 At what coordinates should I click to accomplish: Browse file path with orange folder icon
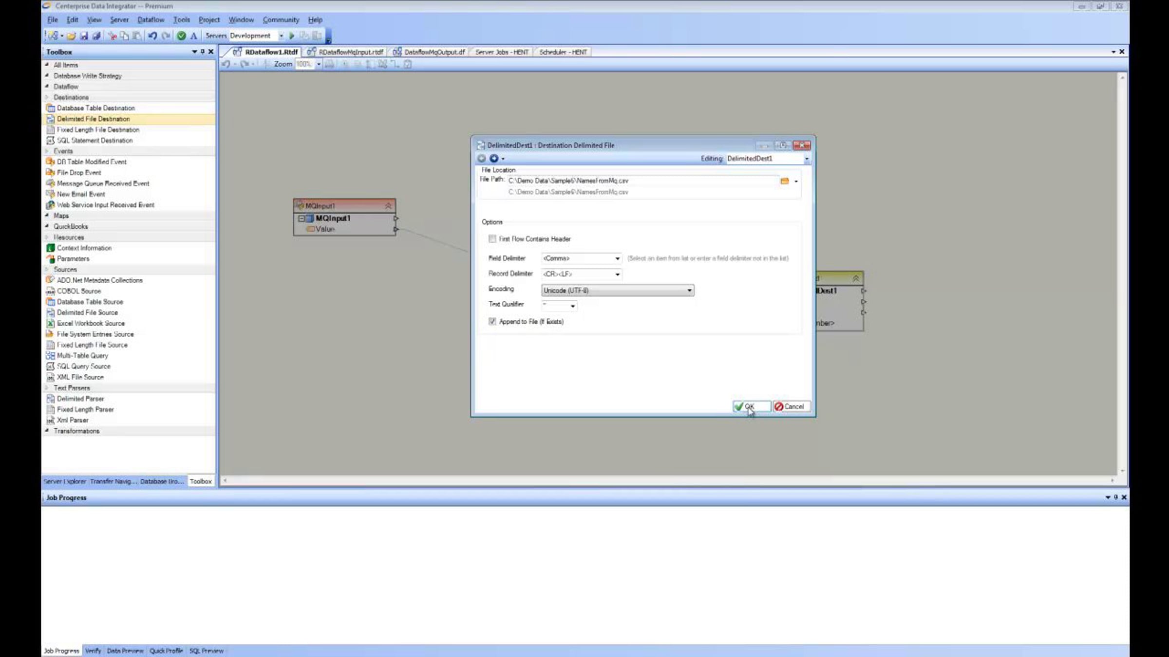click(784, 181)
